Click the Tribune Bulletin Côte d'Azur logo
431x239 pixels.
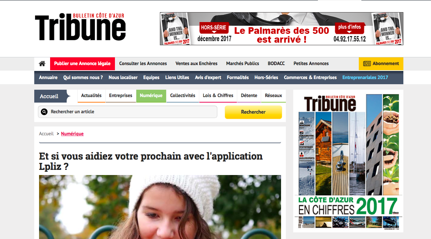point(80,27)
